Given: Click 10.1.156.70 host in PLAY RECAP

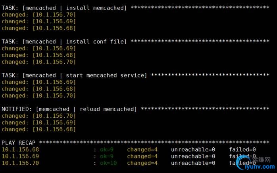Looking at the screenshot, I should coord(20,163).
